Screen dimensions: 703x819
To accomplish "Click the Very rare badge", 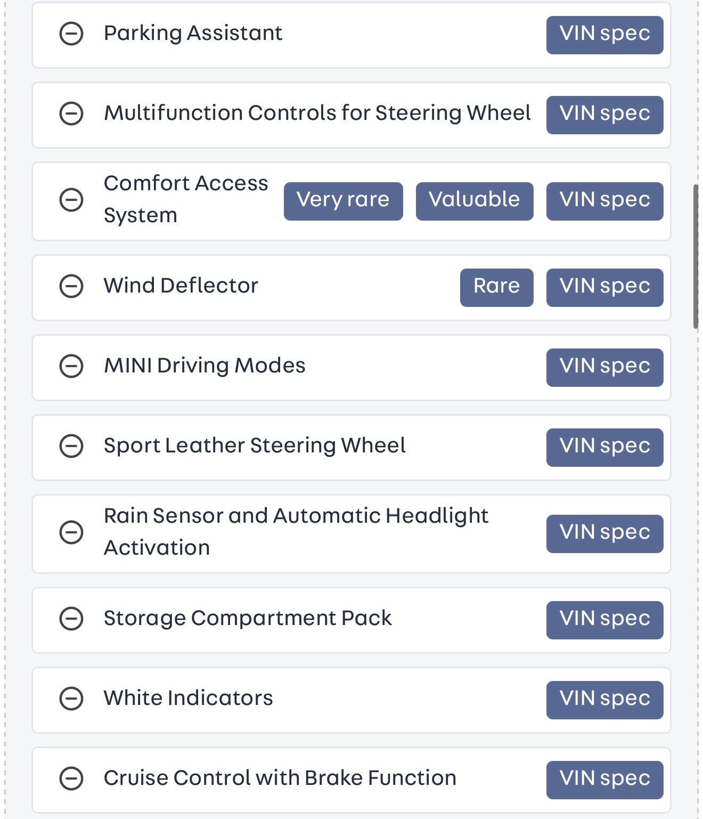I will (343, 201).
